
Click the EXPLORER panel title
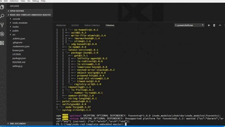pyautogui.click(x=14, y=6)
